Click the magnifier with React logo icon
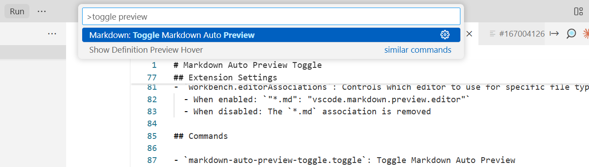Screen dimensions: 589x167 point(571,33)
